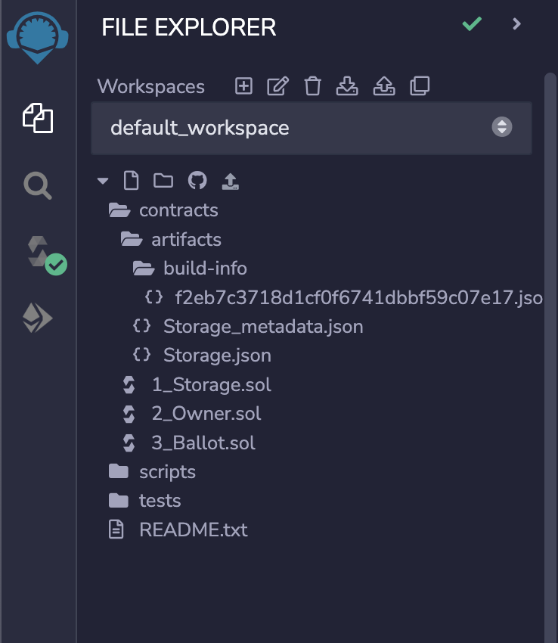Collapse the artifacts folder
The height and width of the screenshot is (643, 558).
pyautogui.click(x=185, y=240)
